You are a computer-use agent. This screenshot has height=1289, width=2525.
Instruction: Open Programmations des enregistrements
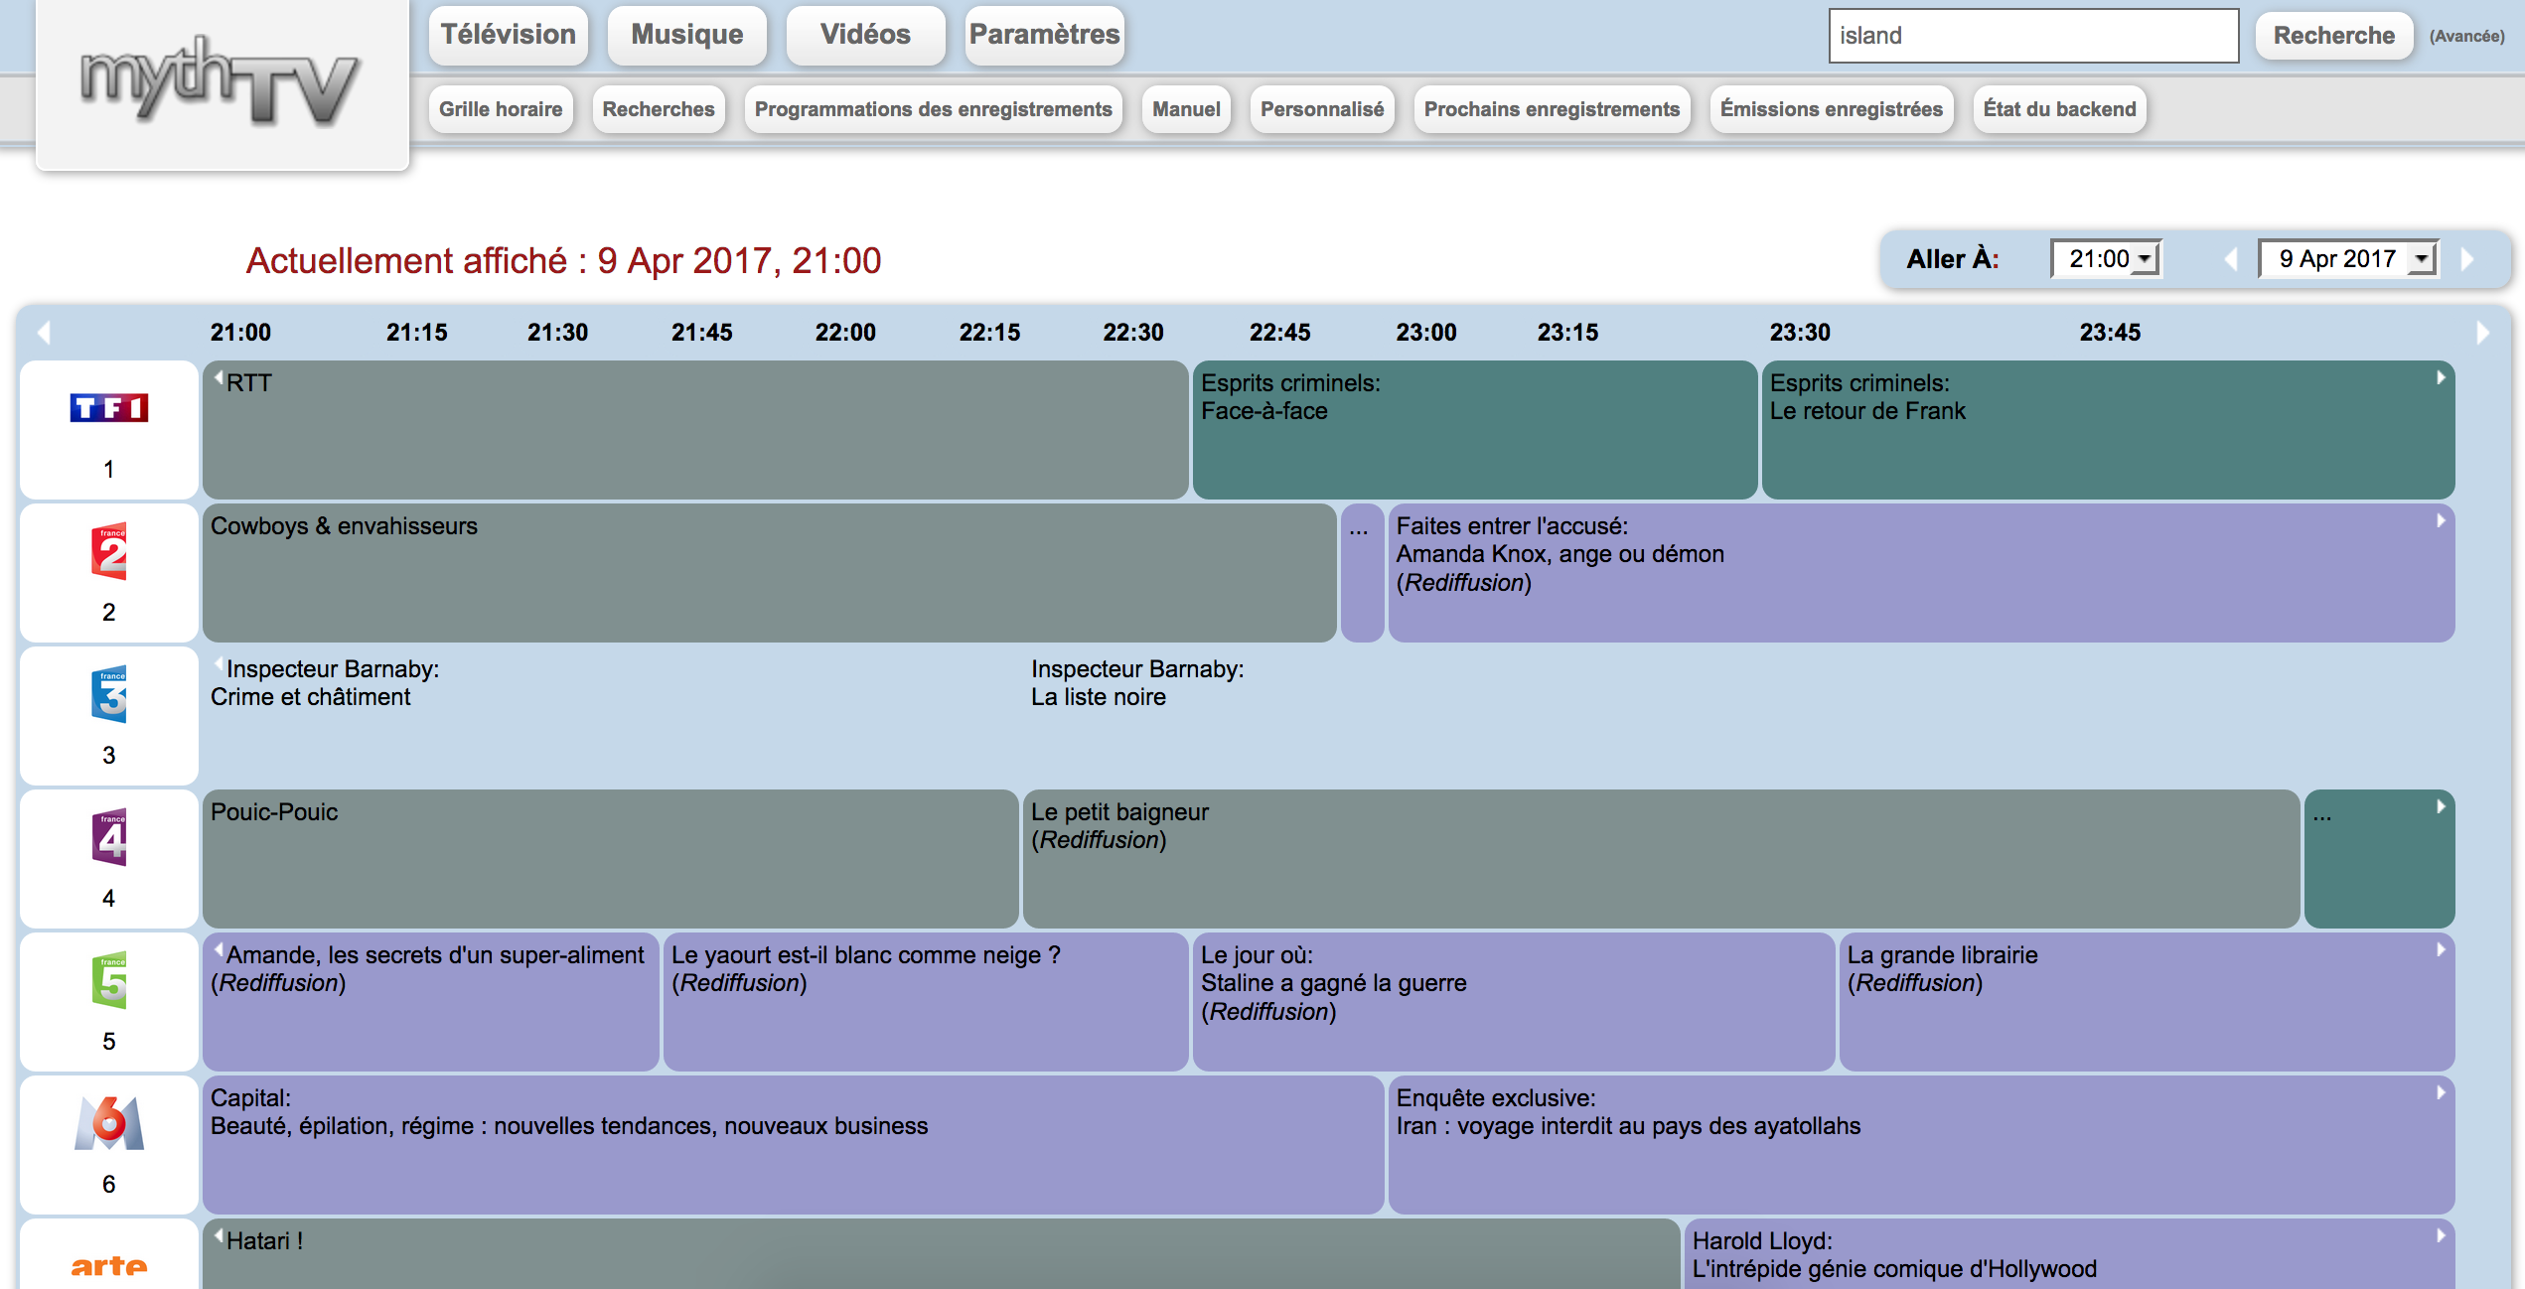click(934, 109)
